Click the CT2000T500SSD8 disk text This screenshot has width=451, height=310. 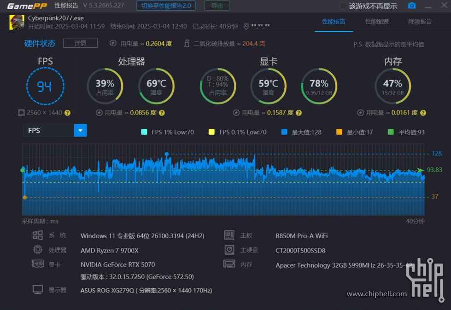(300, 251)
